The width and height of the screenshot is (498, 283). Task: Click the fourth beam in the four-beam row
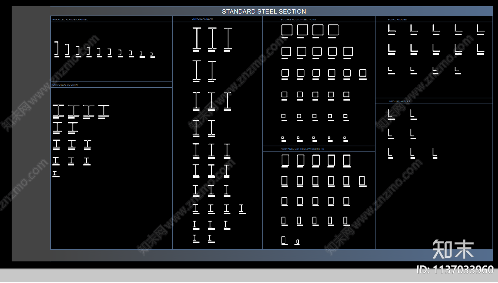tap(242, 209)
